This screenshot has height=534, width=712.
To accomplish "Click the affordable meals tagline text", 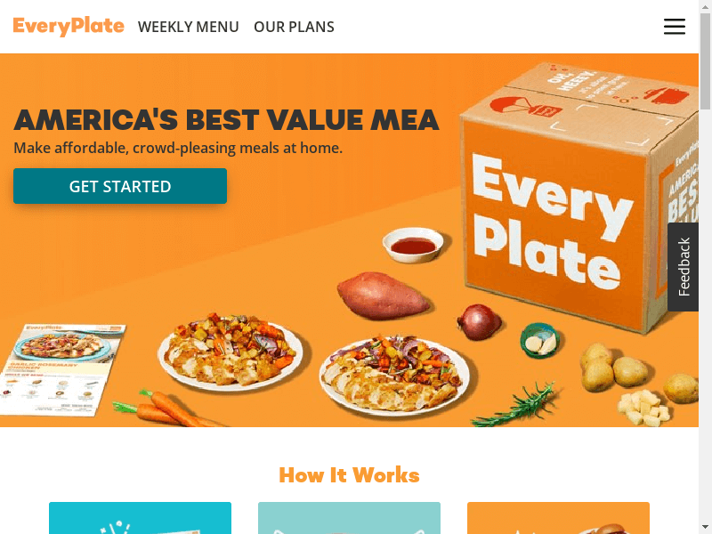I will tap(178, 148).
